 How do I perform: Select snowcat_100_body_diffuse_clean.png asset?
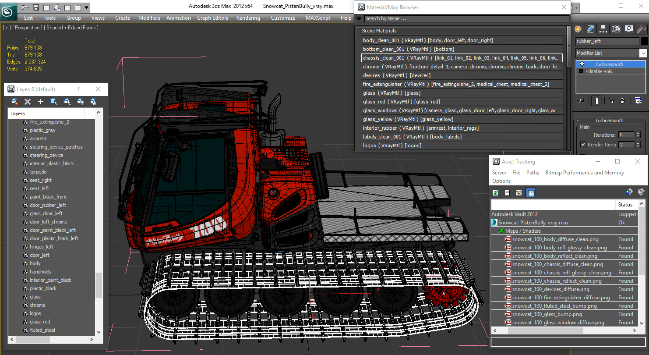pos(555,239)
